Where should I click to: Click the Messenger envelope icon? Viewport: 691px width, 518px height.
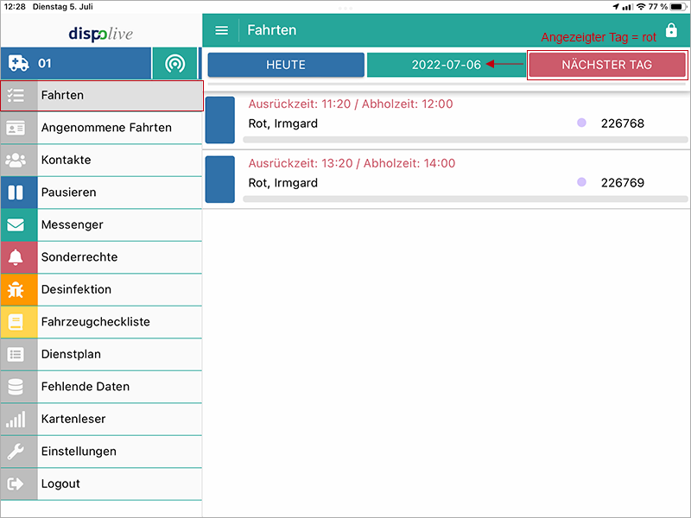point(16,224)
